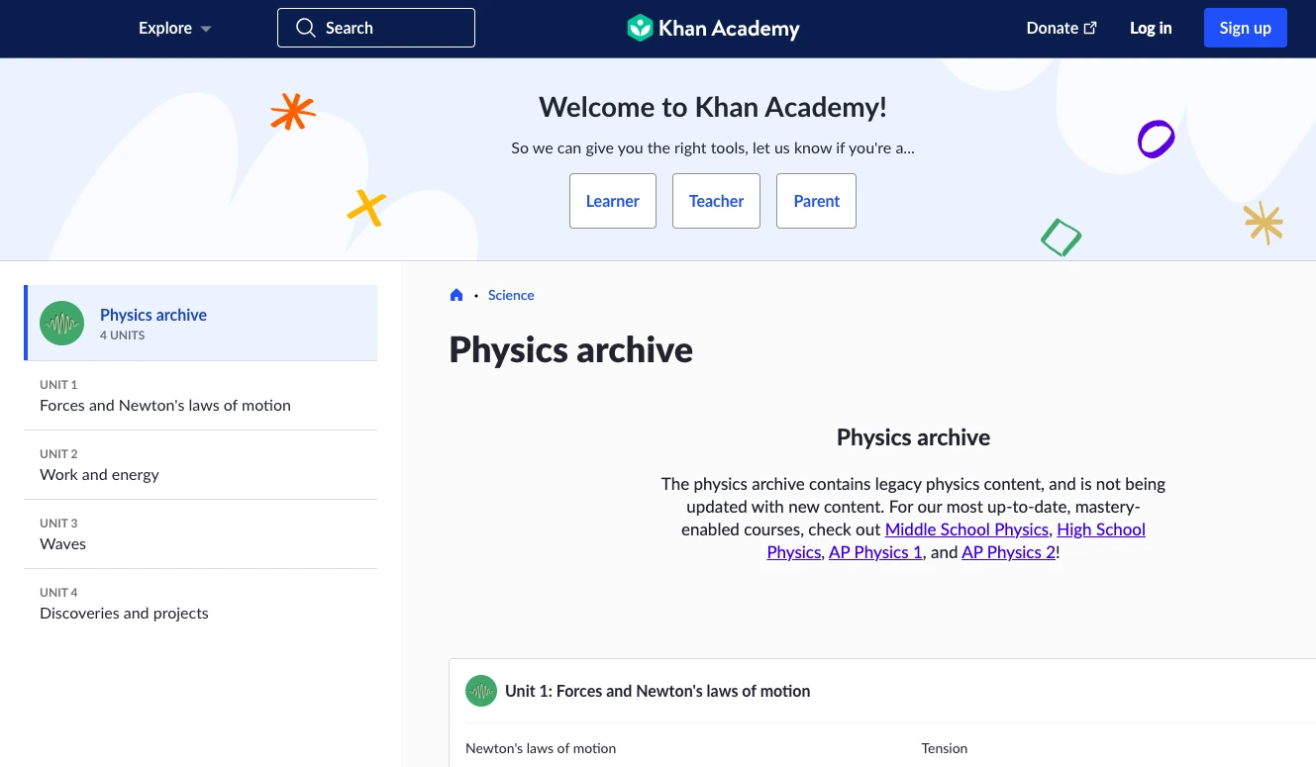Select the Teacher option
This screenshot has height=767, width=1316.
pyautogui.click(x=716, y=201)
